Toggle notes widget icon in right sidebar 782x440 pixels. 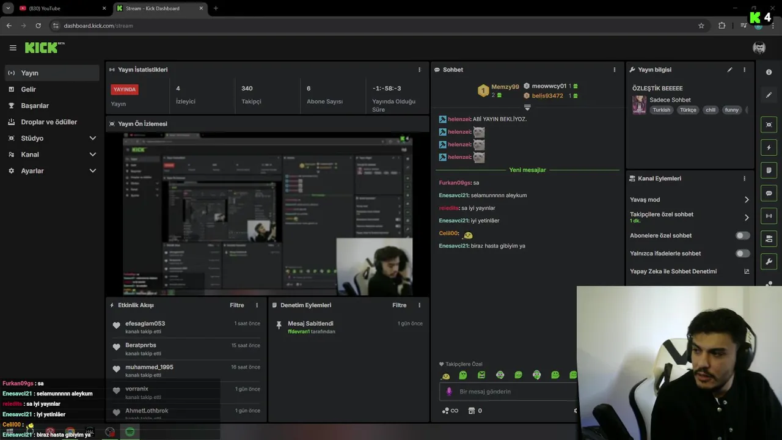(x=769, y=170)
